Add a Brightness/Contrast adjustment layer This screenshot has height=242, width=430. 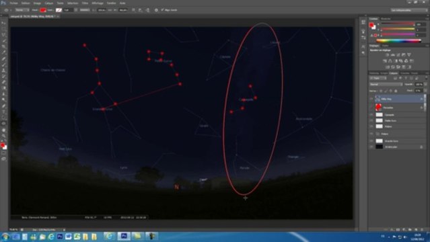[387, 55]
